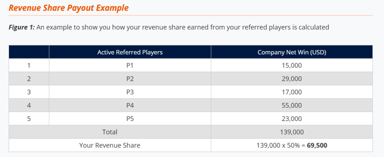384x157 pixels.
Task: Click the P1 player cell
Action: [x=130, y=65]
